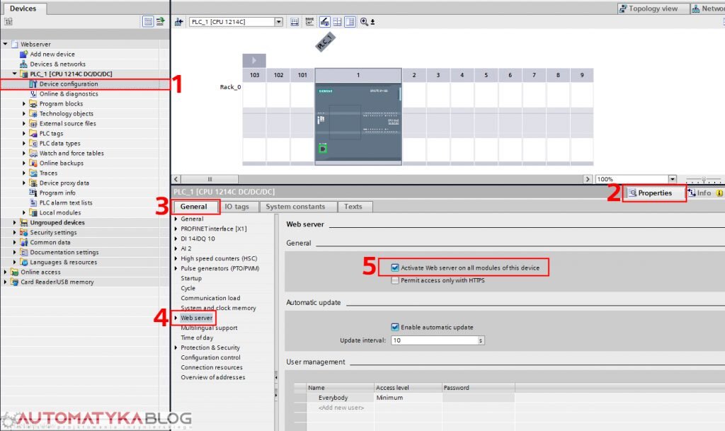725x431 pixels.
Task: Click <Add new user> in user table
Action: click(x=341, y=408)
